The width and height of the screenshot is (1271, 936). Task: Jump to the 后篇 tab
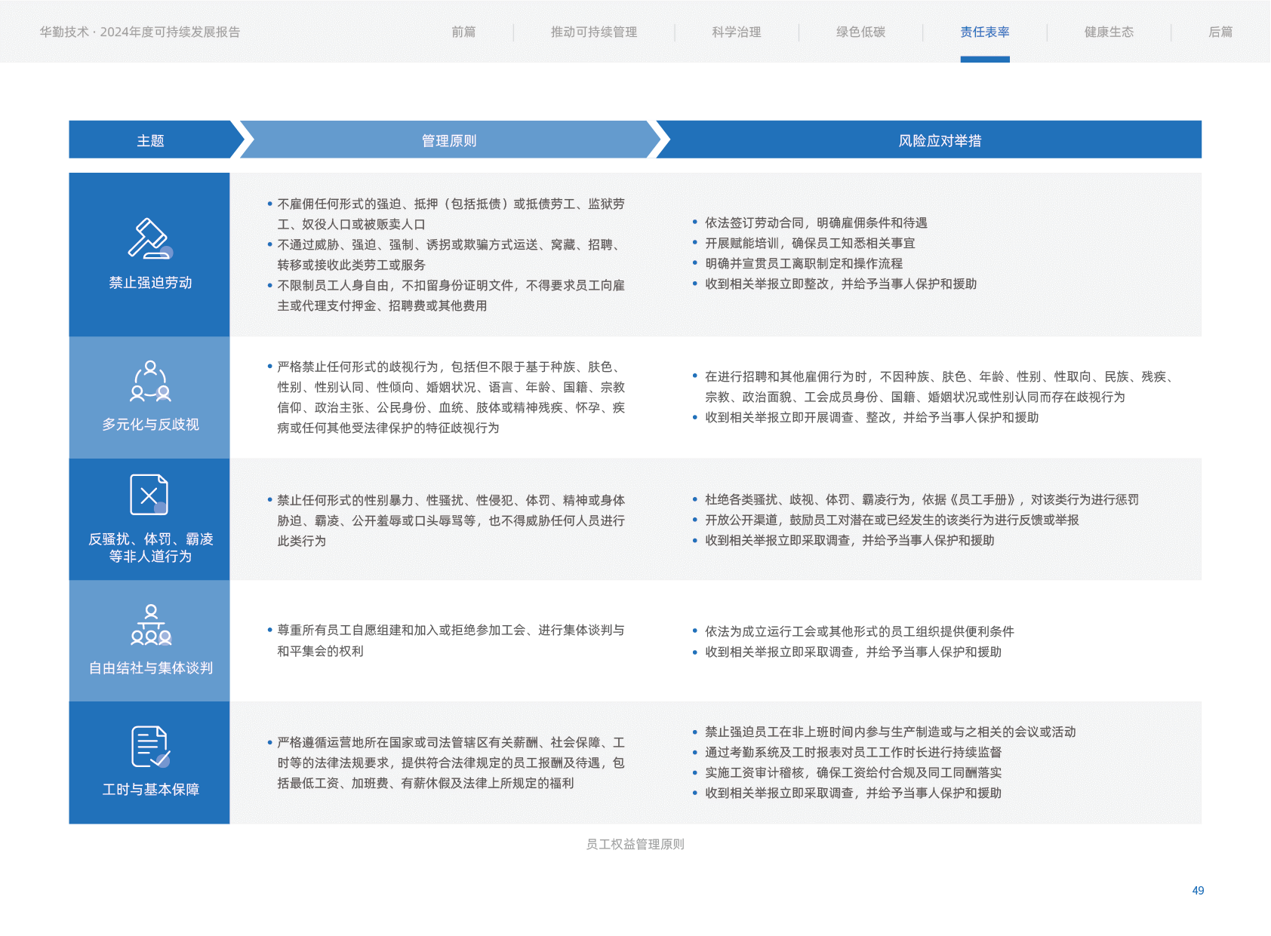[x=1220, y=32]
